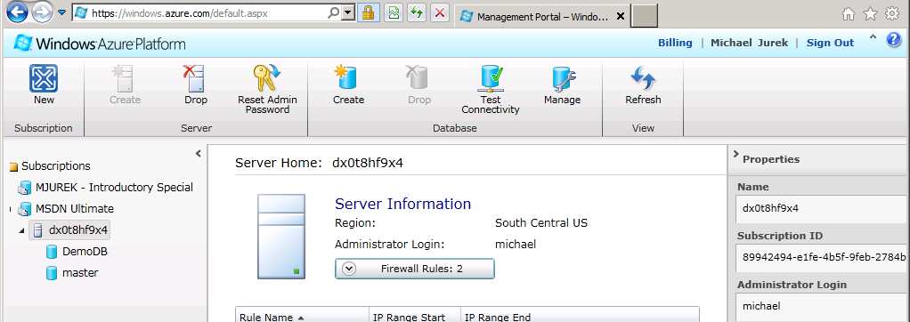Expand the Firewall Rules: 2 section
The width and height of the screenshot is (910, 322).
[x=414, y=269]
